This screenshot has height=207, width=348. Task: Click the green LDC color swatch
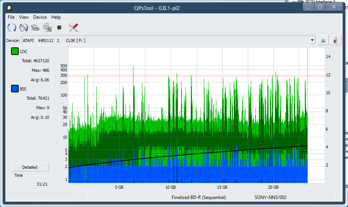coord(15,51)
